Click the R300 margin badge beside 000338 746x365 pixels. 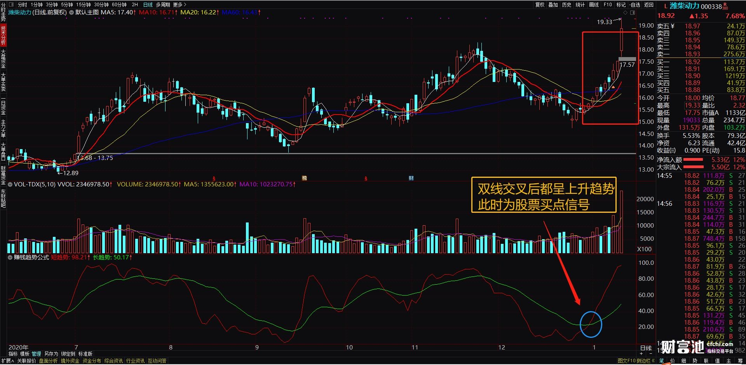725,6
